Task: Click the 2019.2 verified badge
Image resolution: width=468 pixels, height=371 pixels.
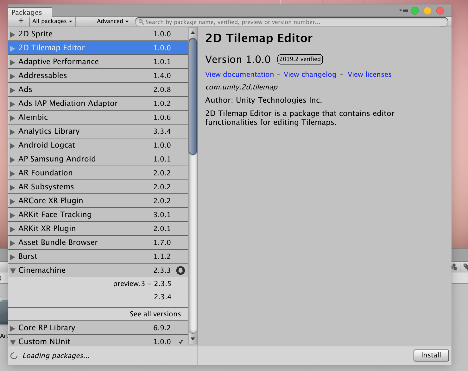Action: 300,59
